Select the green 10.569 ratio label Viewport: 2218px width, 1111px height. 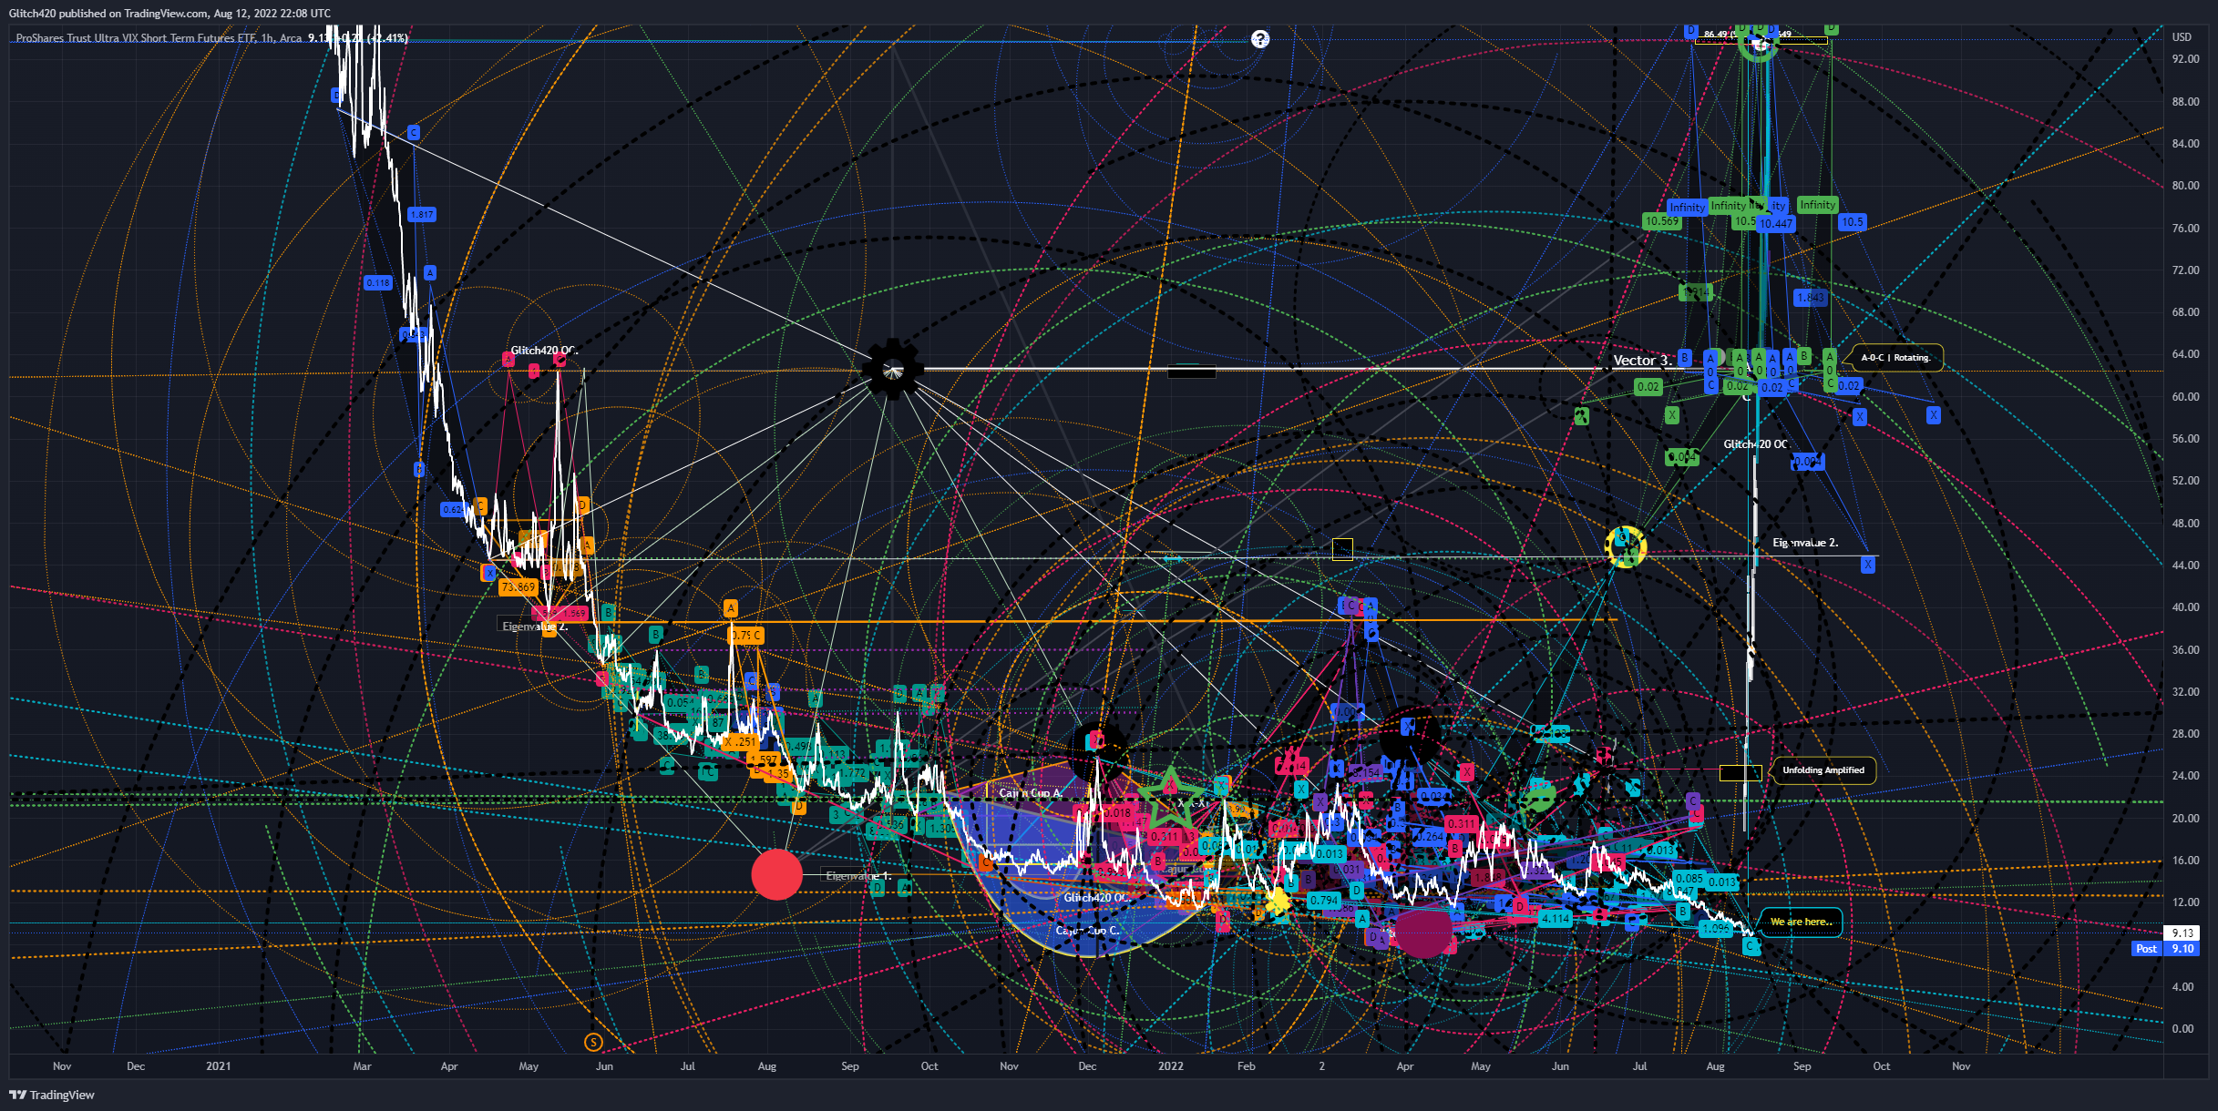(1661, 221)
